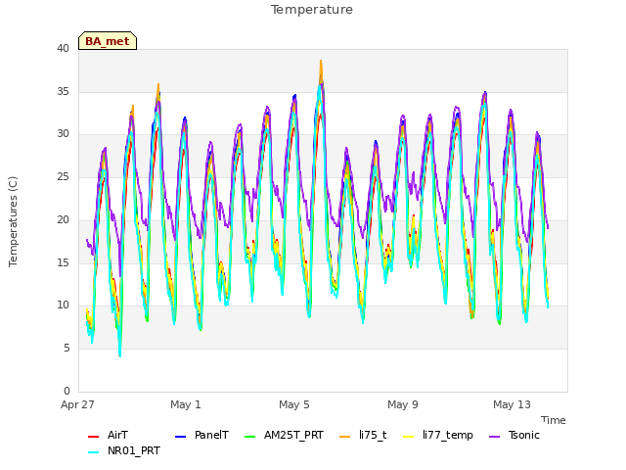Click the blue PanelT legend color marker

coord(180,436)
